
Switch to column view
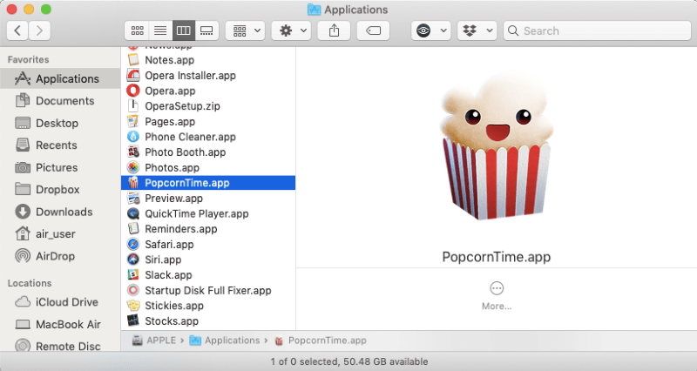point(184,30)
